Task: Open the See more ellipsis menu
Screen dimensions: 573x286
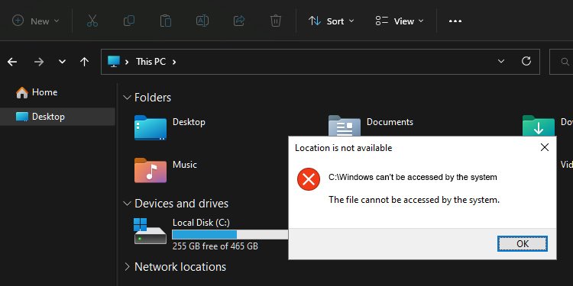Action: (x=455, y=21)
